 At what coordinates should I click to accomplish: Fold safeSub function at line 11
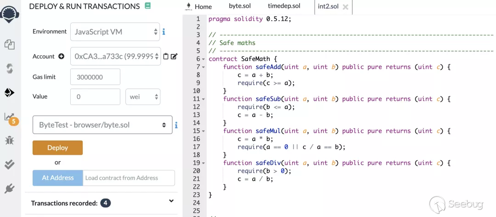point(203,99)
